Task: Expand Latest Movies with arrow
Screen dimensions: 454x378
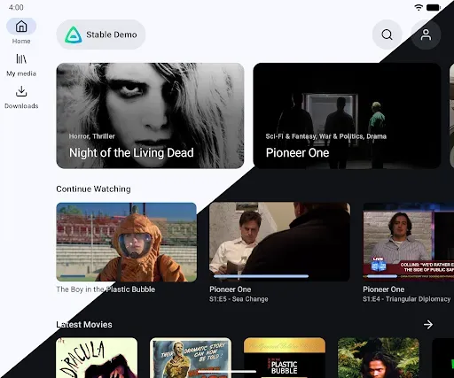Action: click(x=428, y=325)
